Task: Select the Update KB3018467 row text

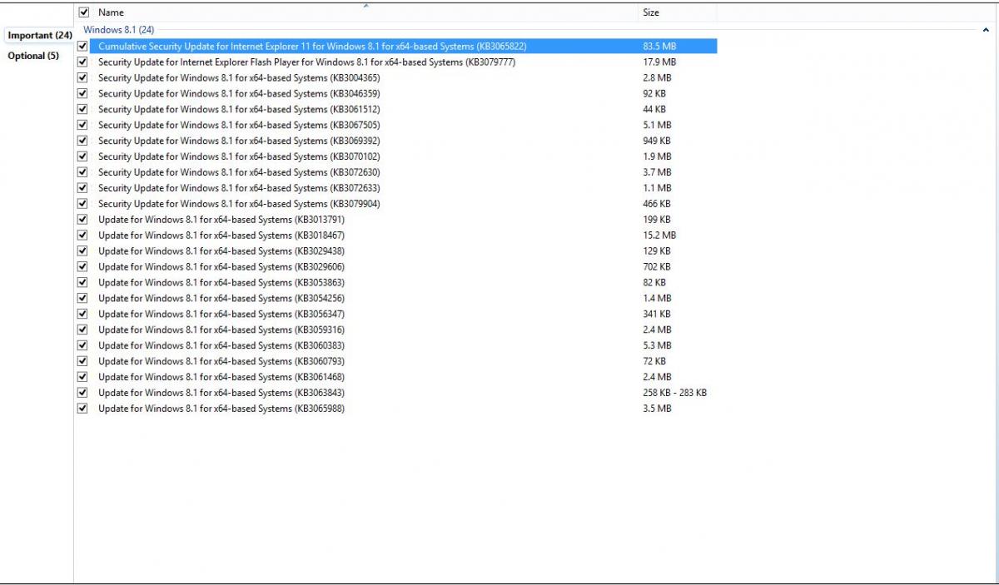Action: tap(221, 235)
